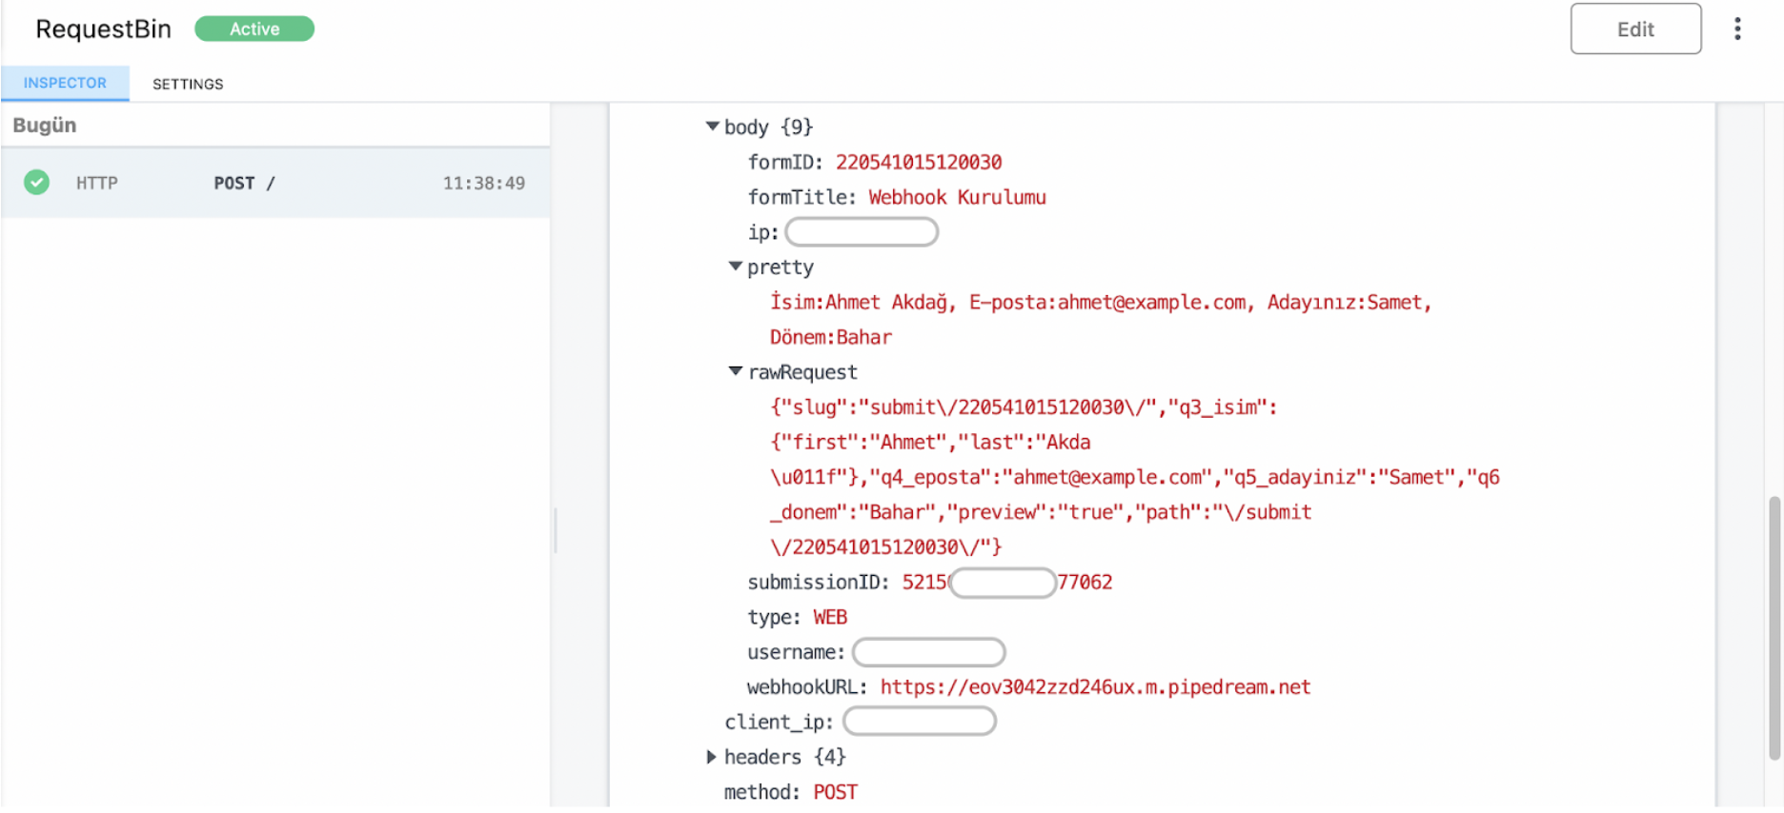Click the green success checkmark icon

37,183
